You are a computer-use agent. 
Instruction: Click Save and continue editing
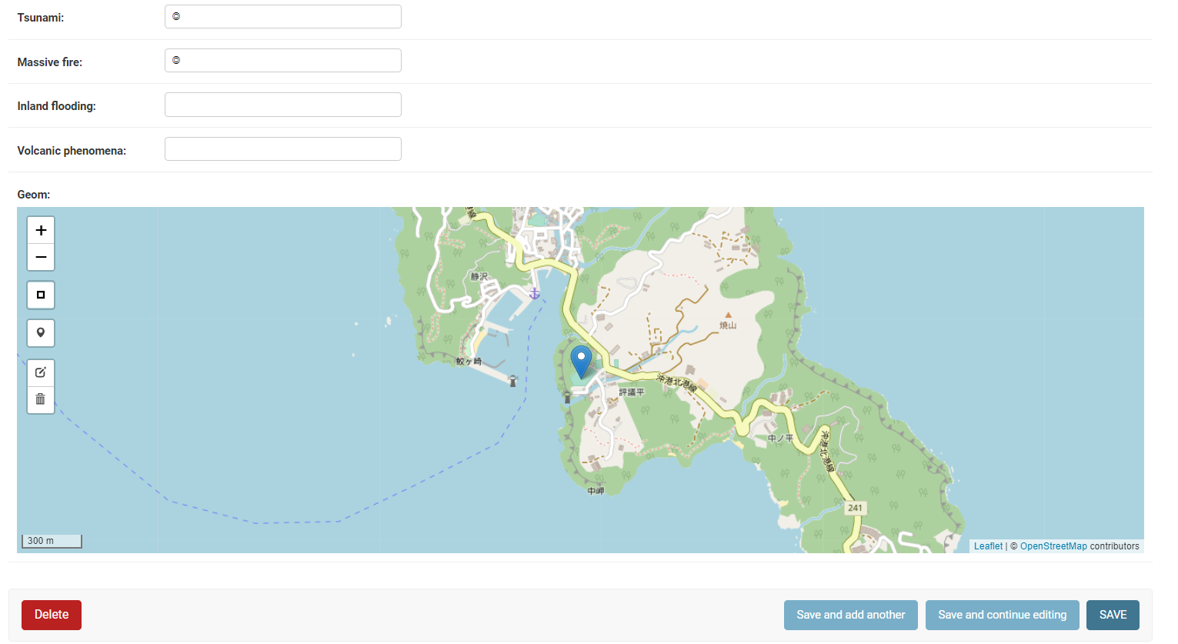tap(1002, 615)
